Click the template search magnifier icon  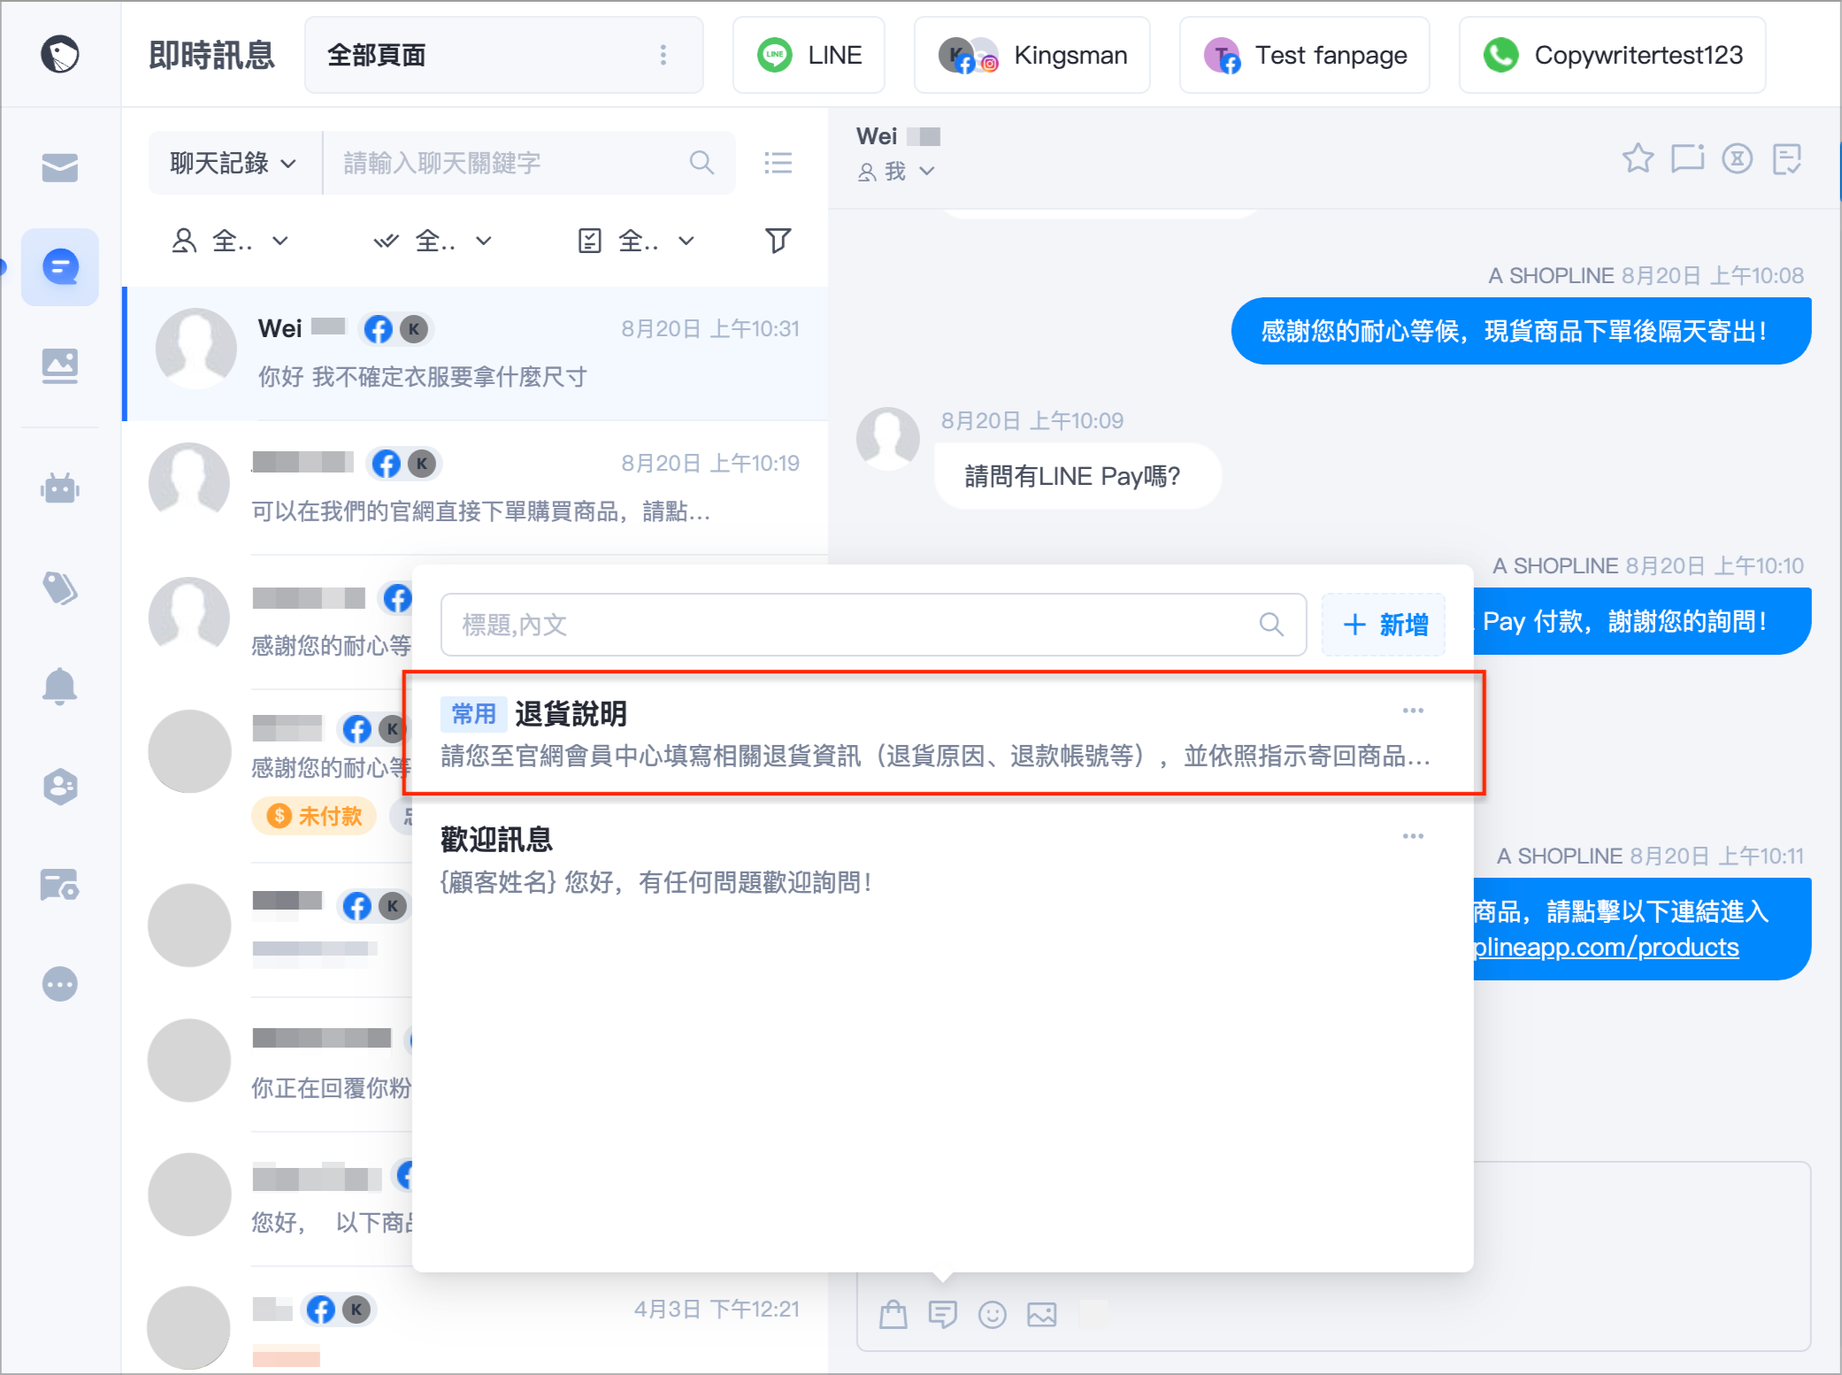point(1270,625)
